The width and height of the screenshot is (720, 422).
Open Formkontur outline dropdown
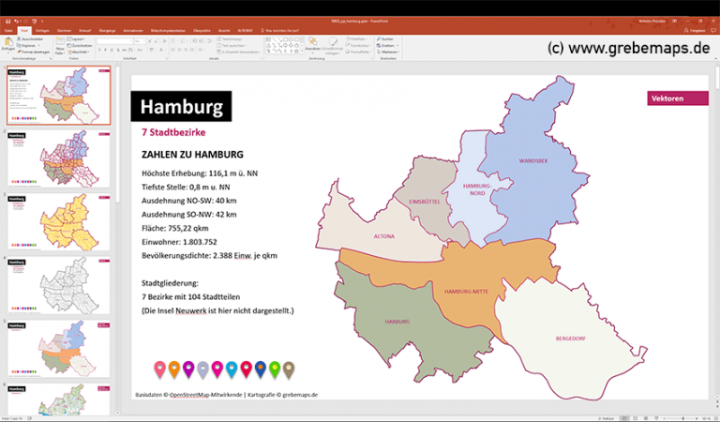358,45
